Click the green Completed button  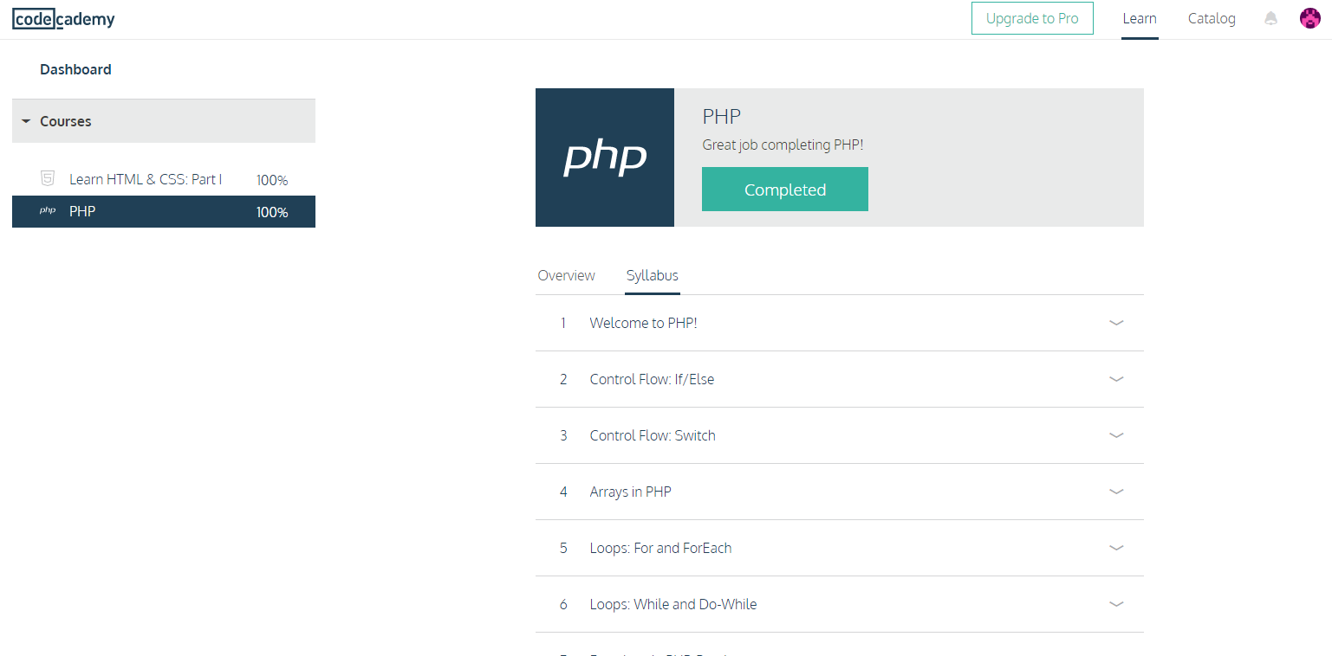[x=785, y=190]
